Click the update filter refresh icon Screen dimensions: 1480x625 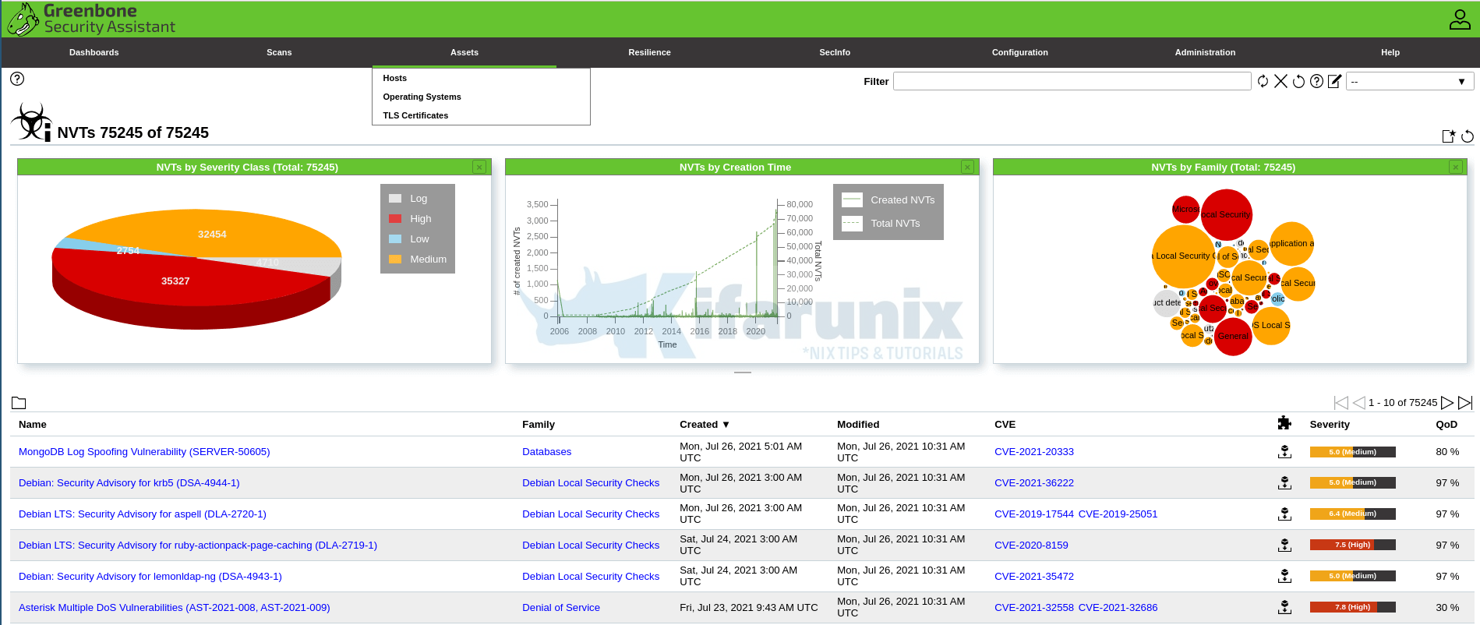[x=1263, y=81]
